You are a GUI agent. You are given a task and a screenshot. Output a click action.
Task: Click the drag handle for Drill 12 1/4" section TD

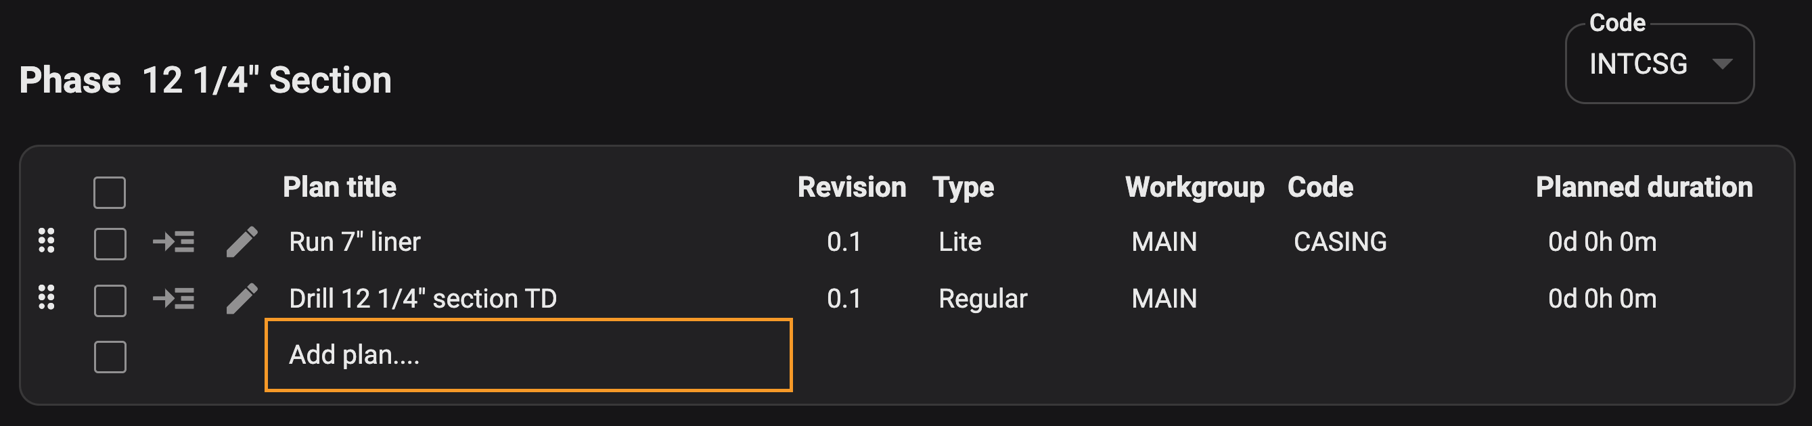[47, 298]
